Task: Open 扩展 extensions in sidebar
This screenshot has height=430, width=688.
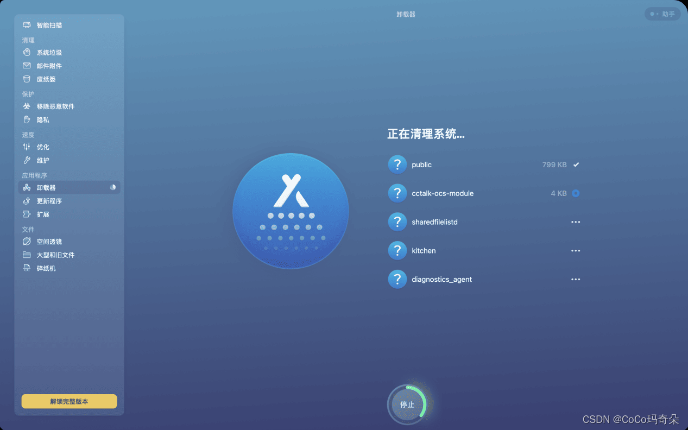Action: point(70,214)
